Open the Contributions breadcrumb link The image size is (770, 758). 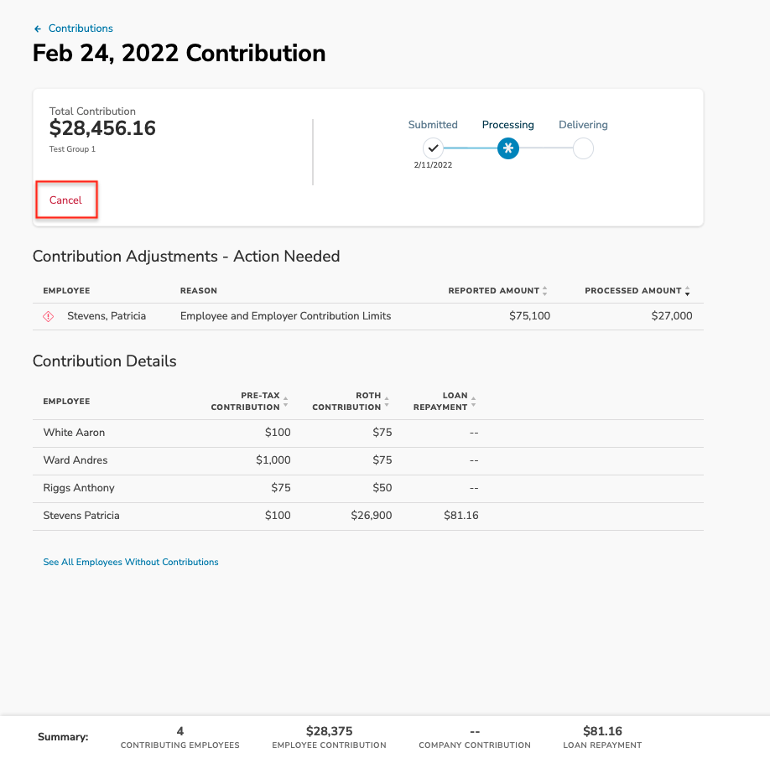point(81,29)
